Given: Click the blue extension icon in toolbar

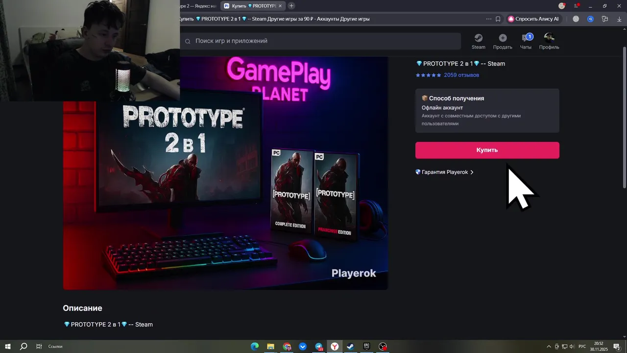Looking at the screenshot, I should [591, 19].
